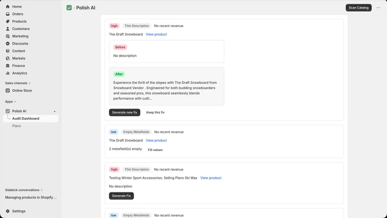This screenshot has width=387, height=218.
Task: Open Managing products in Shopify conversation
Action: pyautogui.click(x=31, y=198)
